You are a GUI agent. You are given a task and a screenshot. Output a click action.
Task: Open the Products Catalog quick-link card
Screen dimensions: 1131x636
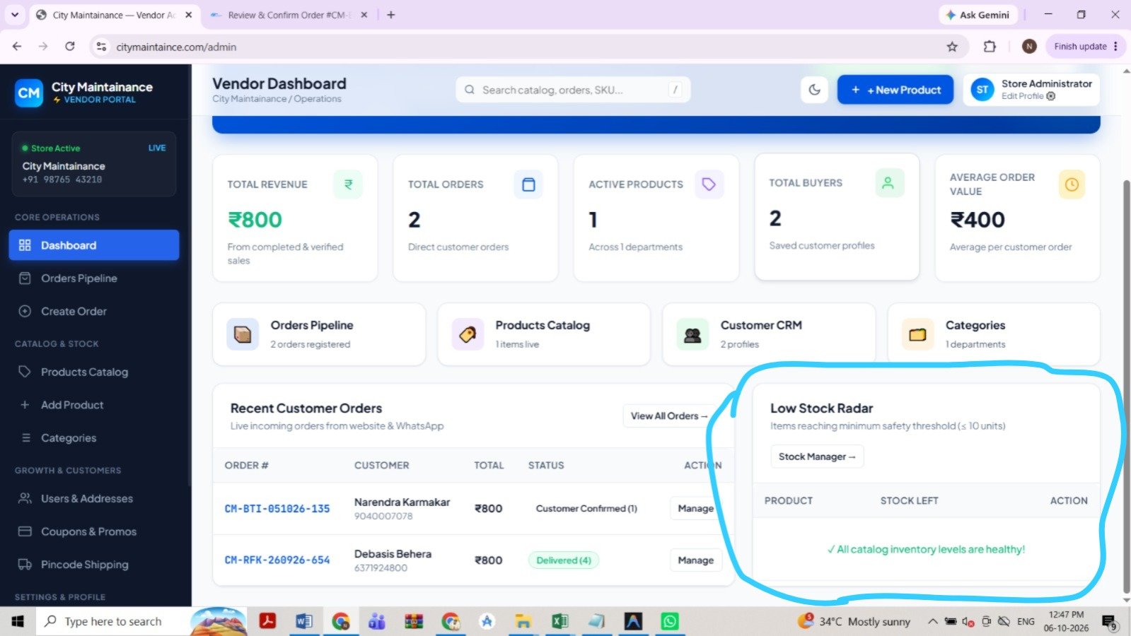544,334
